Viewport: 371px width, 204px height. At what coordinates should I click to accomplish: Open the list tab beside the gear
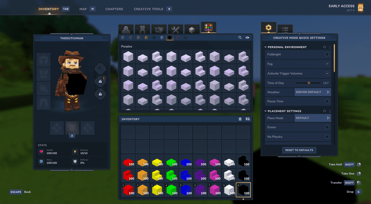285,29
